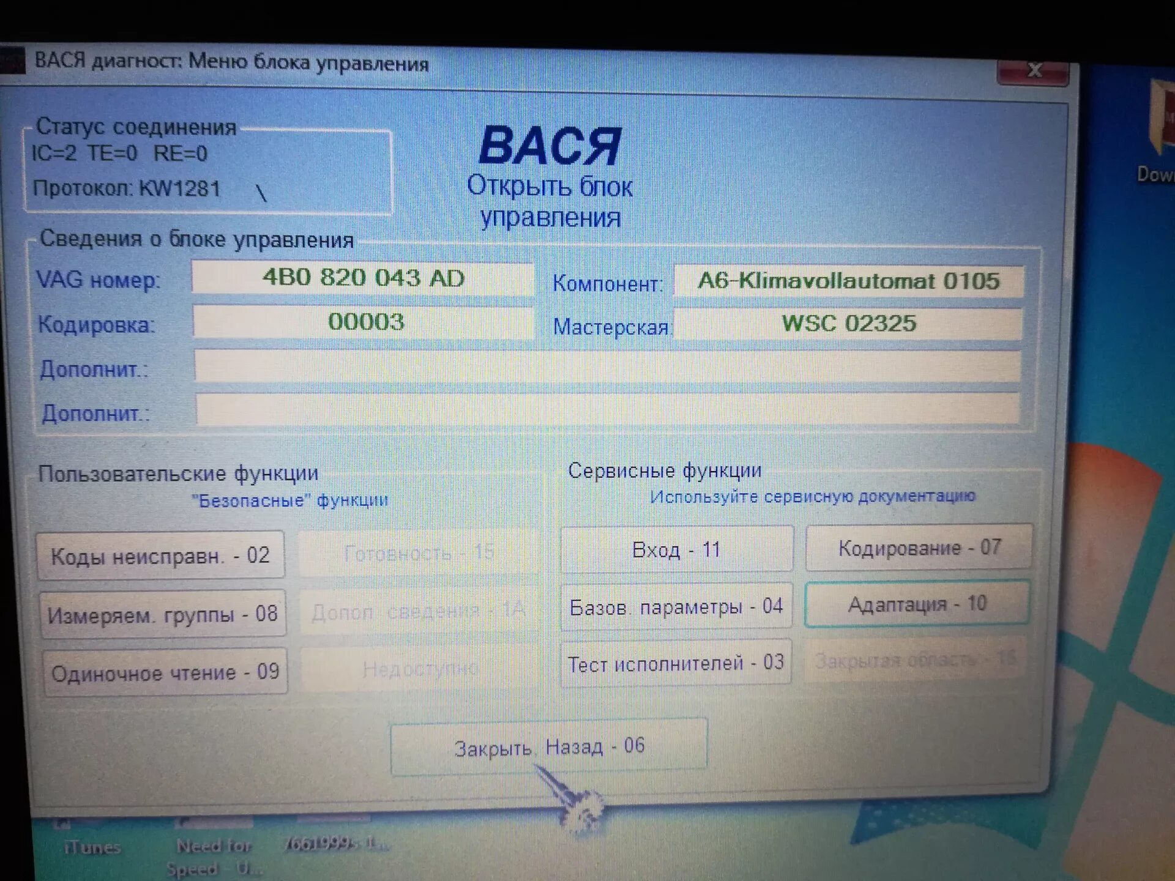Image resolution: width=1175 pixels, height=881 pixels.
Task: Click Закрыть, Назад - 06 button
Action: tap(549, 746)
